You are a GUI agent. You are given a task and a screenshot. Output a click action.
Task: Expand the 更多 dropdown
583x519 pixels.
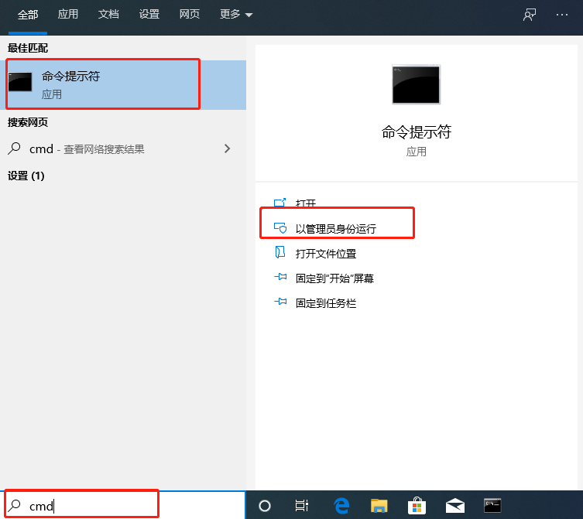[x=236, y=14]
